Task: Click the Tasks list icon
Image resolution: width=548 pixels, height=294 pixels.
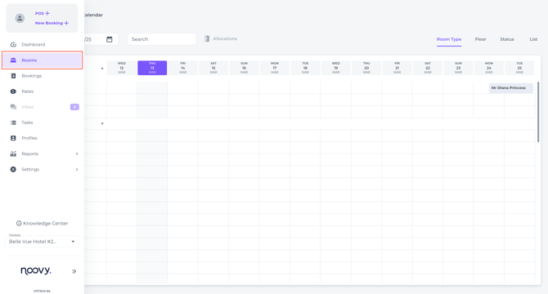Action: tap(13, 122)
